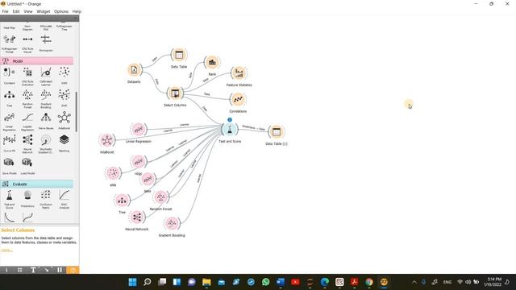Open the Select Columns node on canvas
The width and height of the screenshot is (516, 290).
[175, 93]
